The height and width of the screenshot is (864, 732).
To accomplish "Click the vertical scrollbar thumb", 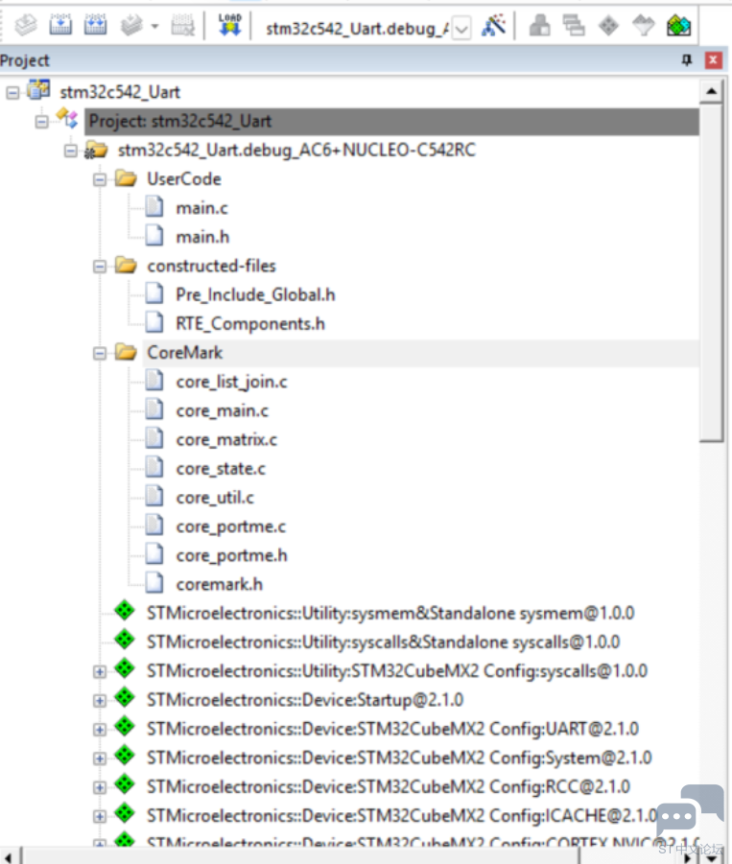I will tap(712, 272).
